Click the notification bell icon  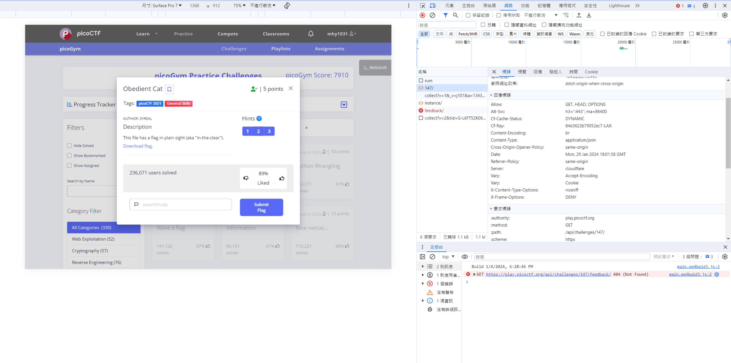pyautogui.click(x=311, y=34)
